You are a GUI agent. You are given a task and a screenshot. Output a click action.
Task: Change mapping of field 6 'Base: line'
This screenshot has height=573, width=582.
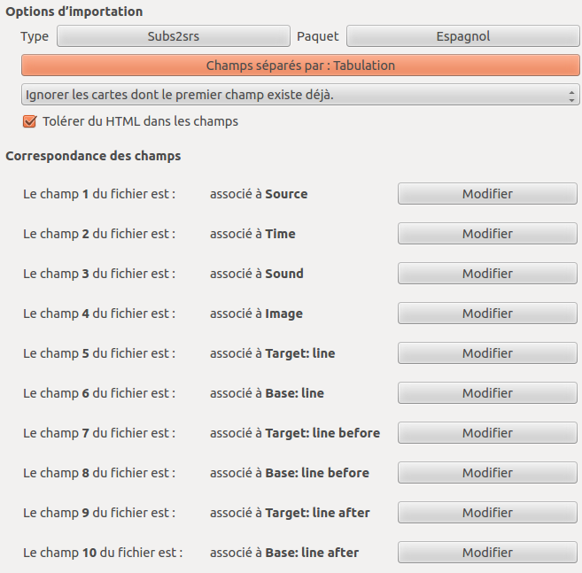click(487, 393)
